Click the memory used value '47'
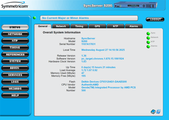This screenshot has width=169, height=120. (x=83, y=73)
